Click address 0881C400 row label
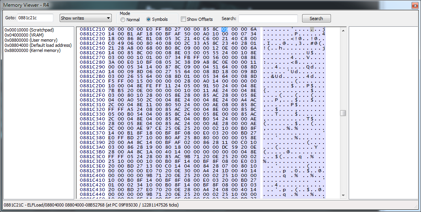Viewport: 421px width, 212px height. pyautogui.click(x=92, y=175)
